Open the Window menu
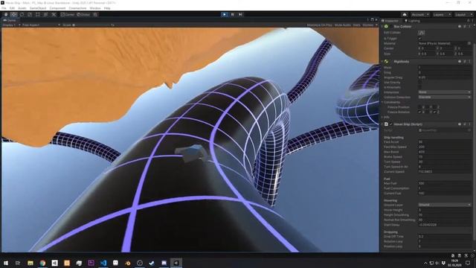 point(95,8)
